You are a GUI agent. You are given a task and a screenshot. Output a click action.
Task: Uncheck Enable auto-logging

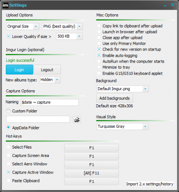[99, 56]
